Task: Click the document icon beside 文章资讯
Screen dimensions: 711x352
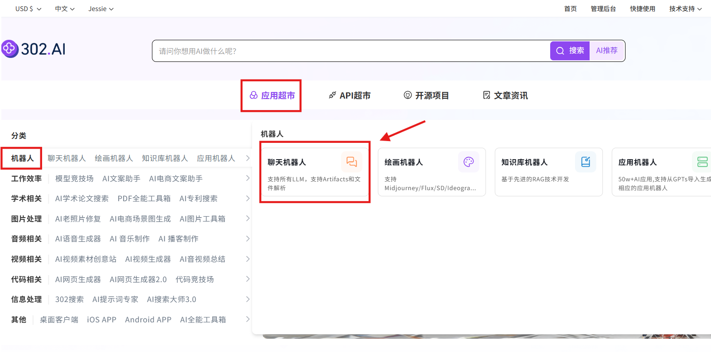Action: point(486,95)
